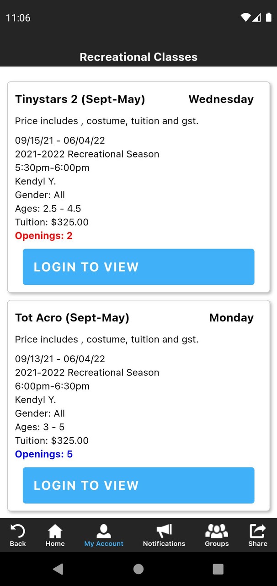Screen dimensions: 277x586
Task: Tap Login to View for Tot Acro
Action: tap(138, 485)
